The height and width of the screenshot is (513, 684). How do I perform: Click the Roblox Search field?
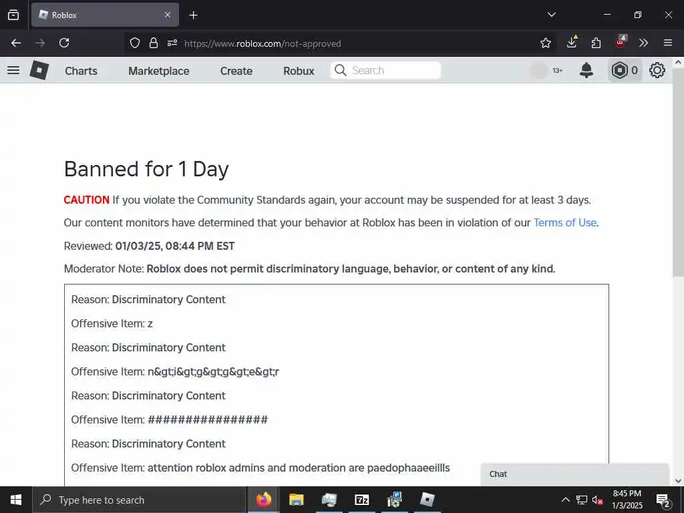coord(385,70)
